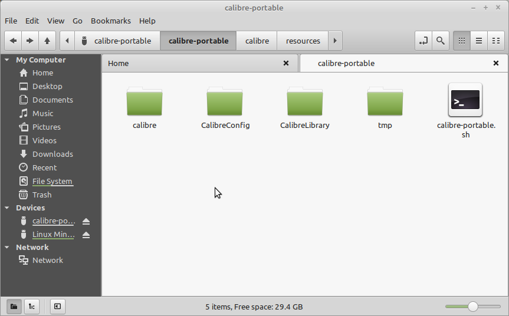This screenshot has height=316, width=509.
Task: Go back with the left arrow button
Action: pos(14,41)
